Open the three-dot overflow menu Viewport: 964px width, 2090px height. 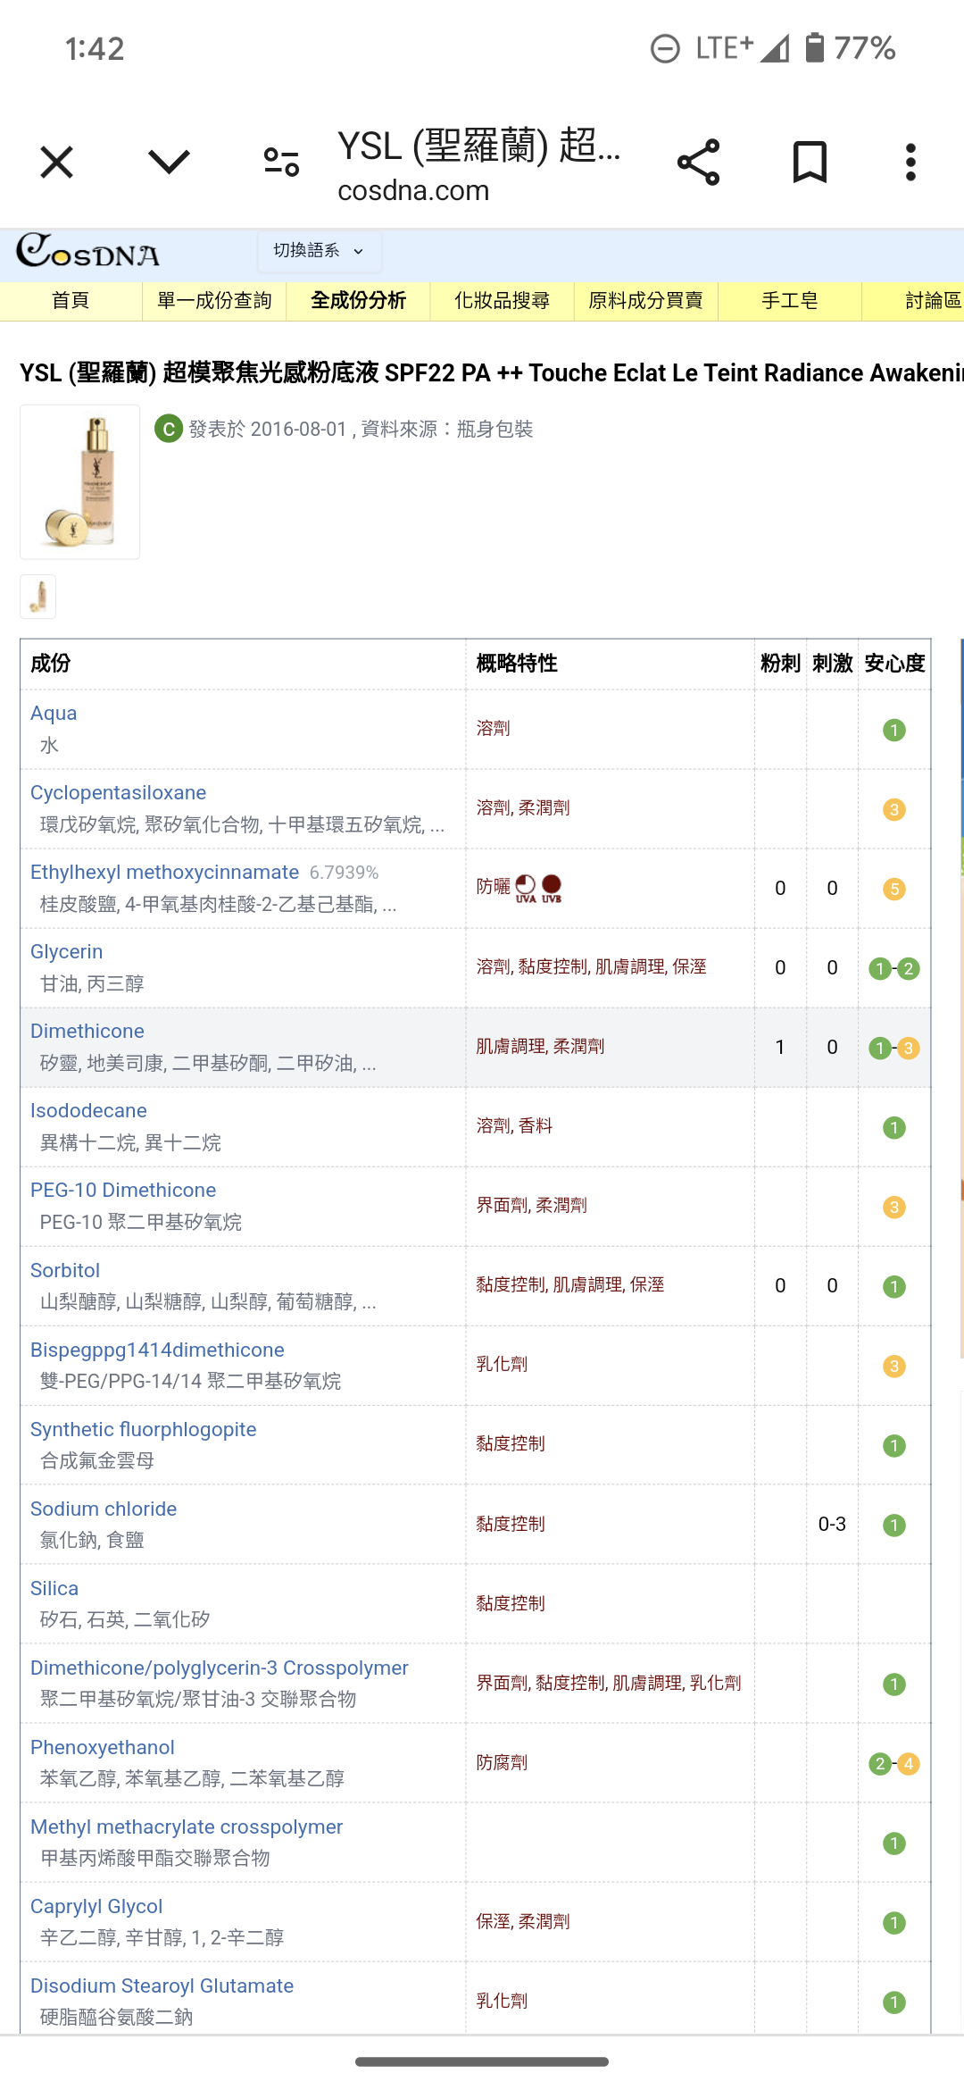(x=910, y=163)
